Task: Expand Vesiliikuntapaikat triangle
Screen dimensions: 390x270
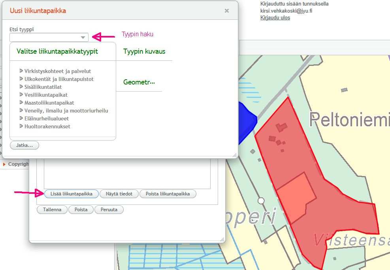Action: tap(21, 95)
